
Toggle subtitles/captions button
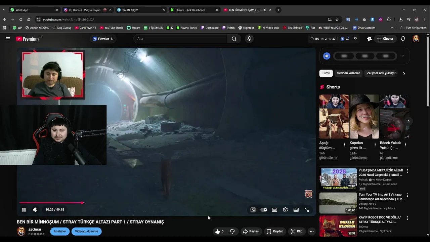(x=274, y=210)
